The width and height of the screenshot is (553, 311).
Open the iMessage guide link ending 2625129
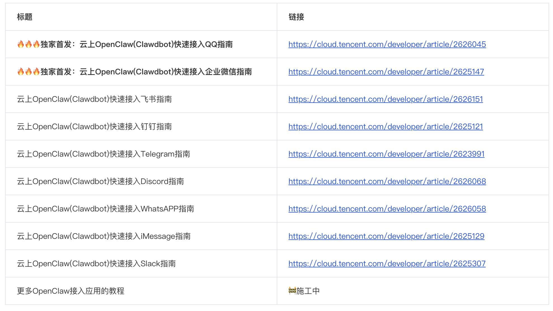click(x=386, y=236)
